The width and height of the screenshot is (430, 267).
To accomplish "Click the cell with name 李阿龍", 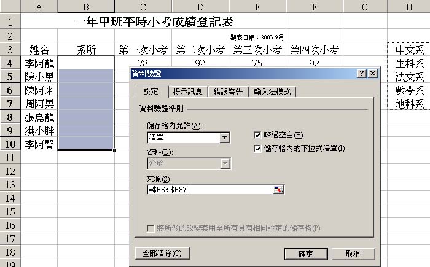I will [39, 63].
